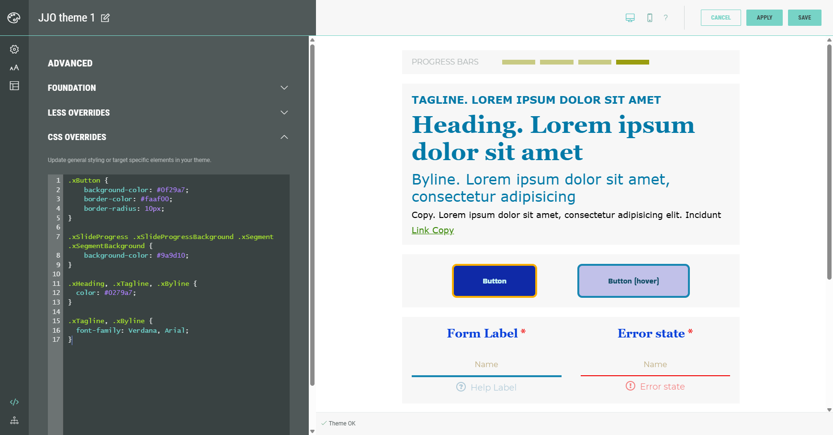Switch to desktop preview mode

(630, 18)
